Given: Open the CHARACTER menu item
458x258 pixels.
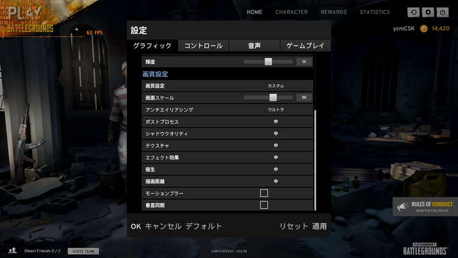Looking at the screenshot, I should click(x=292, y=12).
